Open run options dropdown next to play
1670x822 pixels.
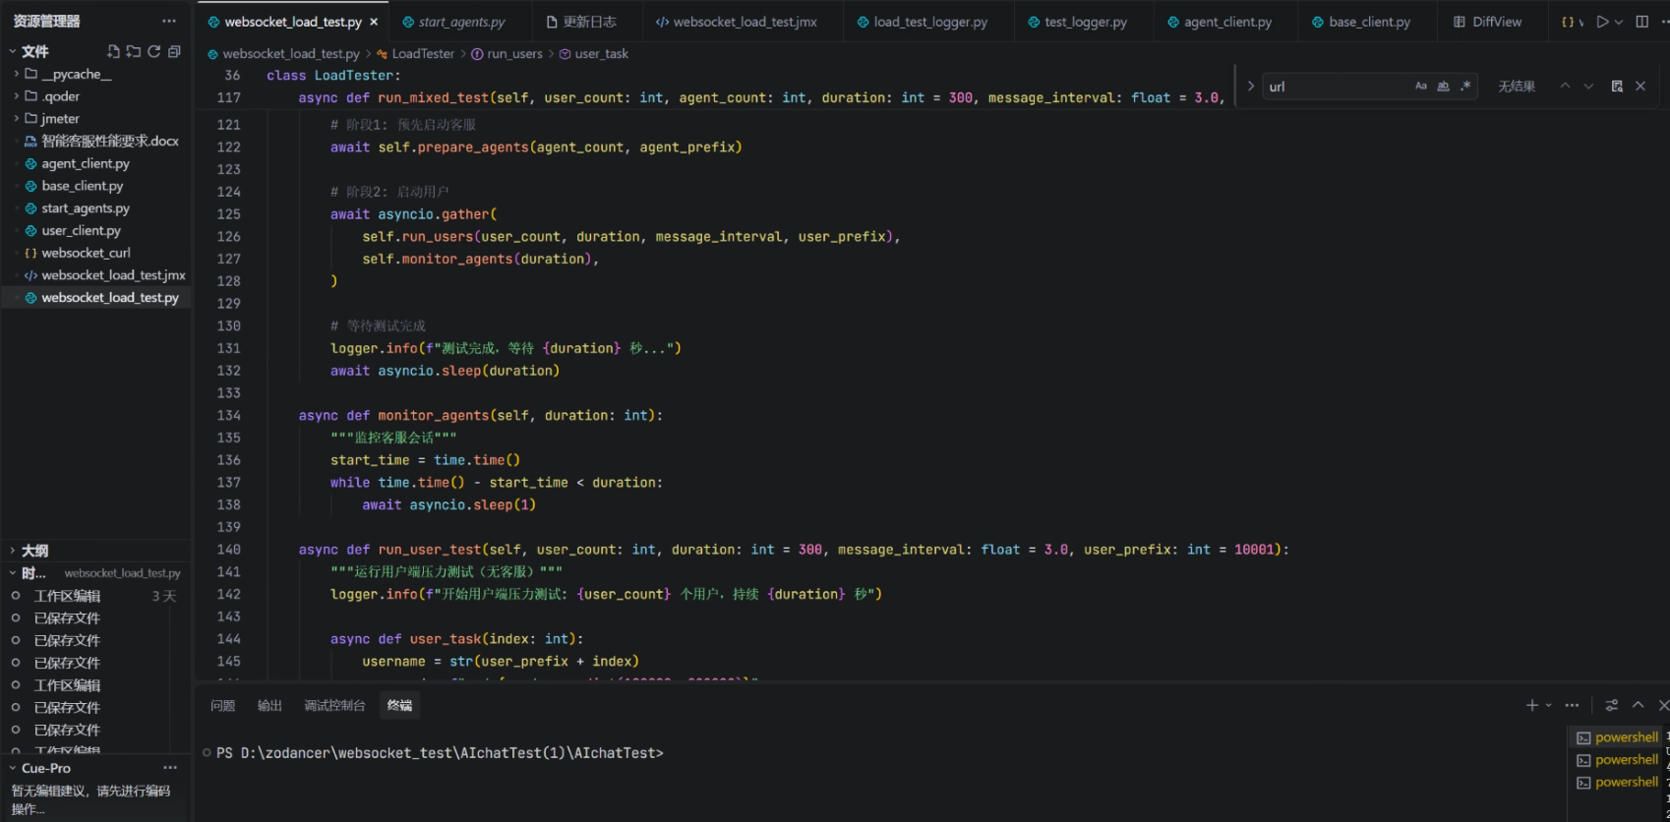tap(1619, 22)
